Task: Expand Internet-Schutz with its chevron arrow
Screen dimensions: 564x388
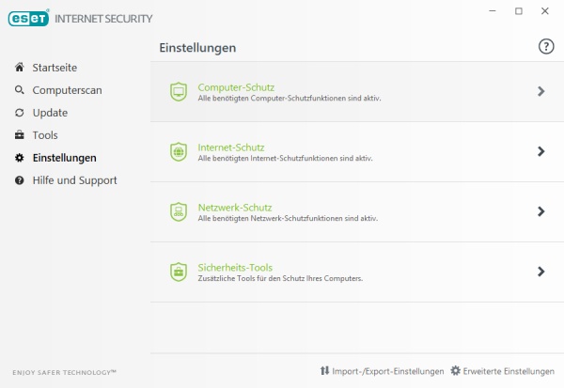Action: 540,151
